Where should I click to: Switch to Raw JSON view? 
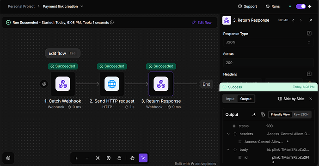pyautogui.click(x=301, y=114)
